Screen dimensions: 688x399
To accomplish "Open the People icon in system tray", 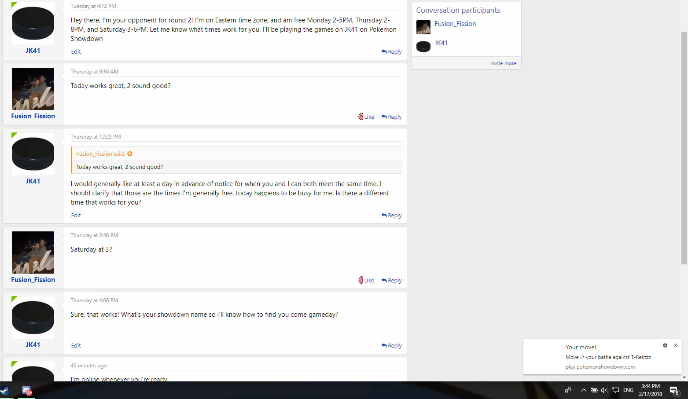I will pos(568,390).
